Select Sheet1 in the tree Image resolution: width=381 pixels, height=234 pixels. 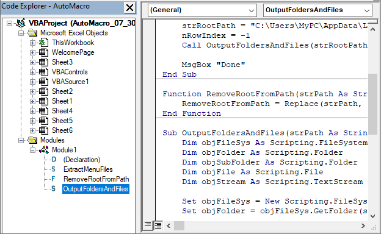[62, 101]
